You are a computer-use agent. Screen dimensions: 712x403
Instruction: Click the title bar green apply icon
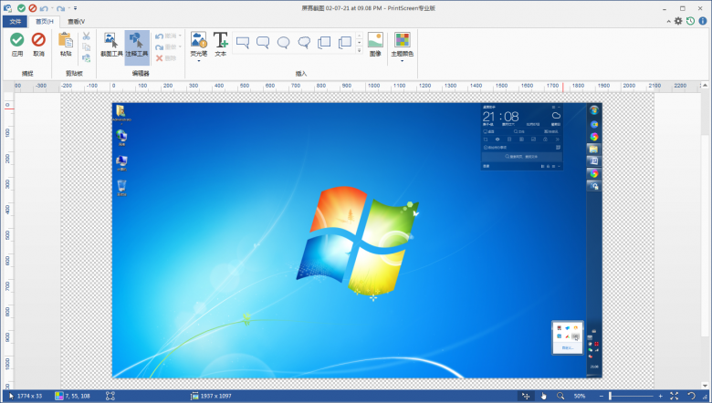[21, 8]
